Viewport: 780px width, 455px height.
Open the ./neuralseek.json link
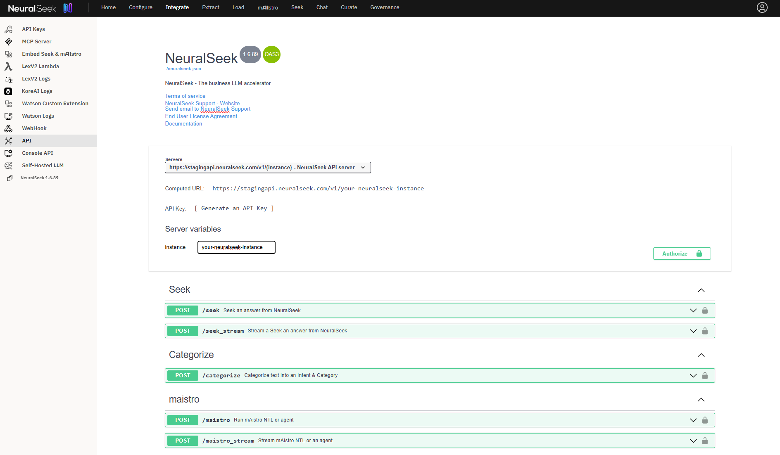(183, 69)
